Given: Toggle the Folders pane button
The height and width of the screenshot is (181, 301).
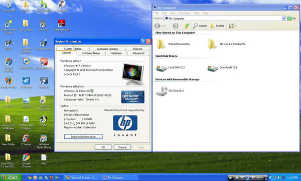Looking at the screenshot, I should [x=217, y=26].
